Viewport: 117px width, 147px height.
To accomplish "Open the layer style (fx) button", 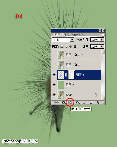I will [64, 102].
